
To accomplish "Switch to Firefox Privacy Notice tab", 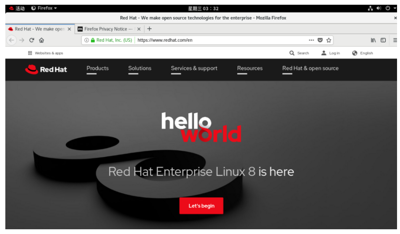I will point(105,29).
